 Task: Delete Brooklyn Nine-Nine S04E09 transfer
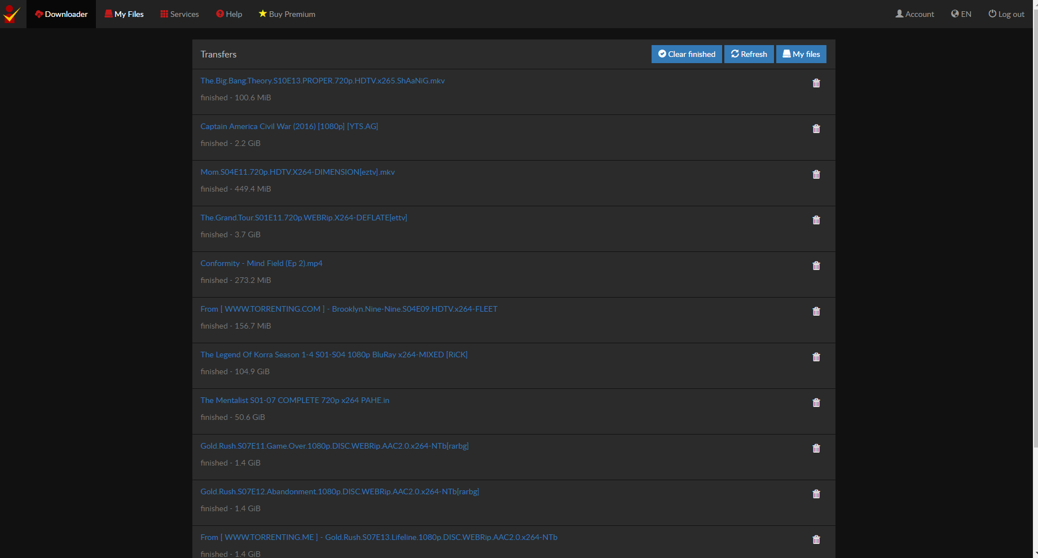click(816, 312)
